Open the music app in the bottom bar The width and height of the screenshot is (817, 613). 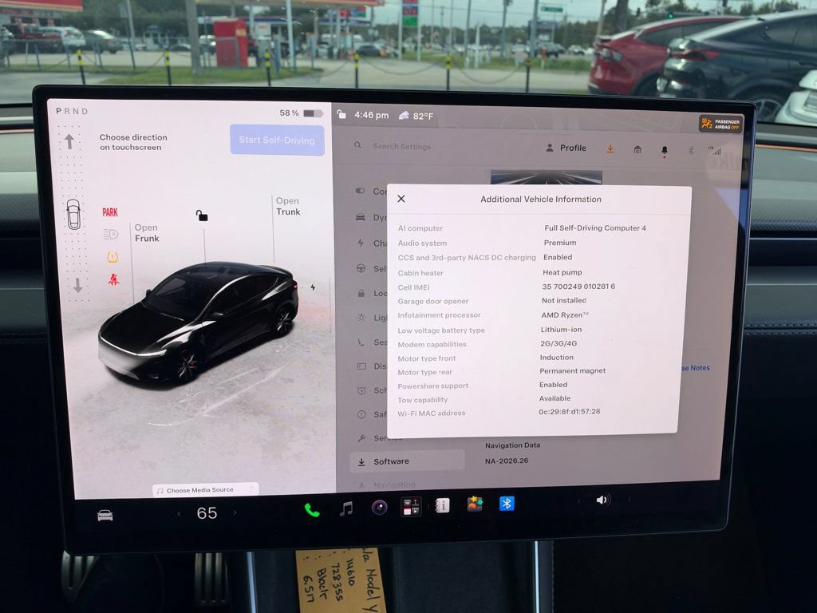pyautogui.click(x=346, y=508)
